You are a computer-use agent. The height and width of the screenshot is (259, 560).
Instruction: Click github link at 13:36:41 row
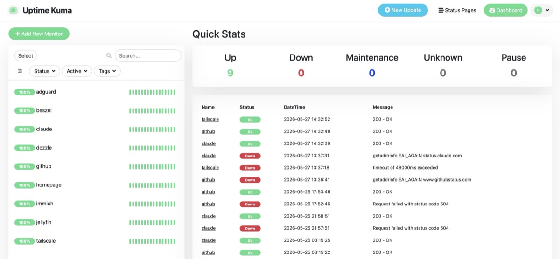click(208, 180)
